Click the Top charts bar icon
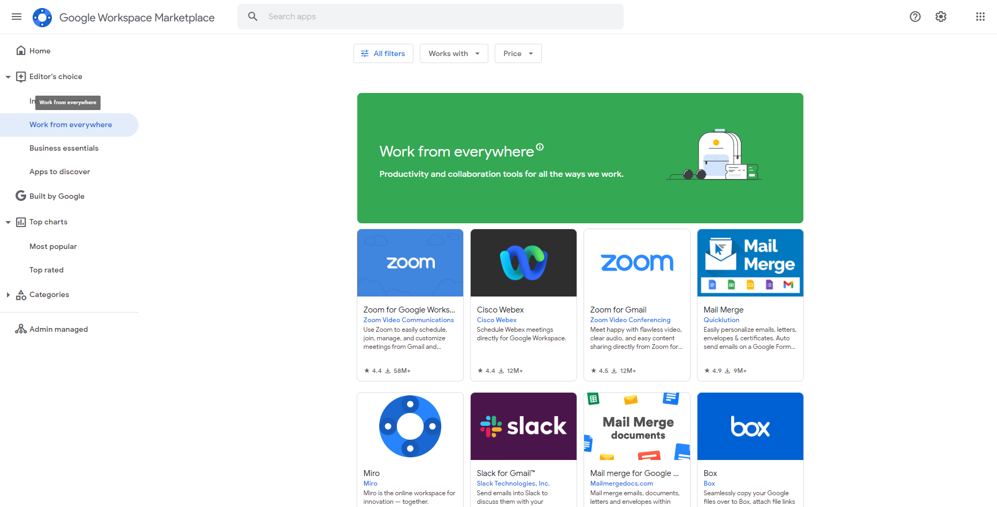 (21, 222)
